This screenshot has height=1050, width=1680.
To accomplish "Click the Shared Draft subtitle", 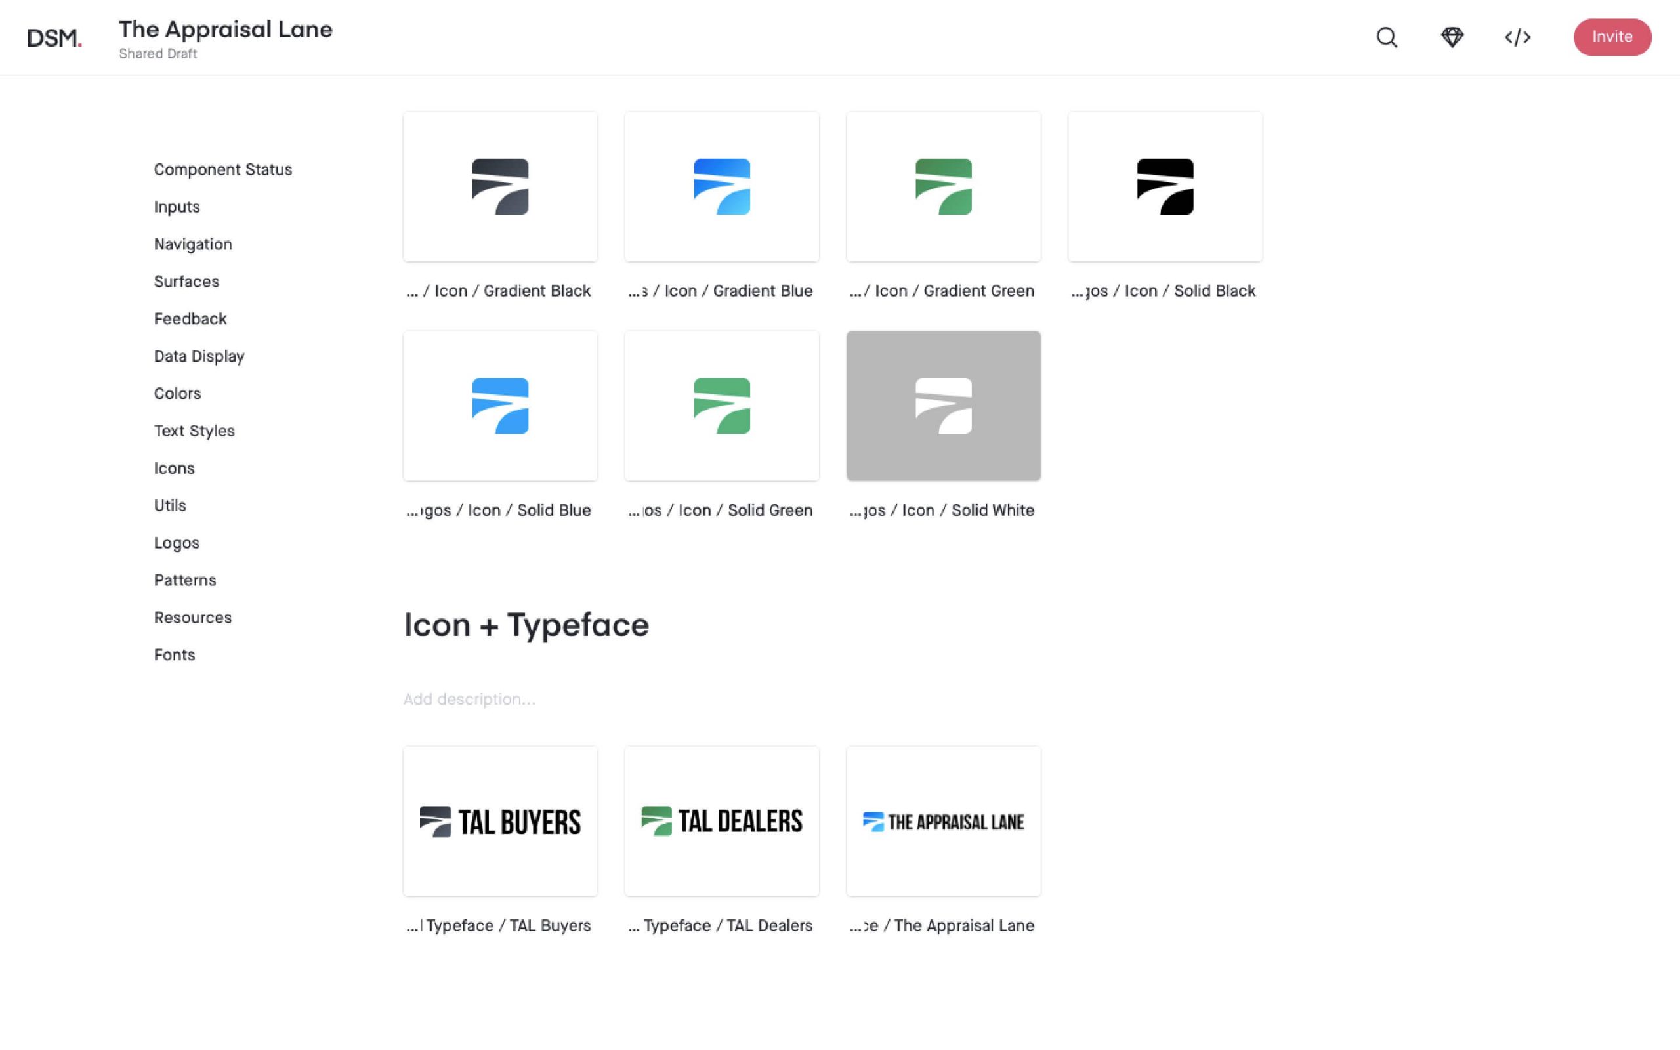I will point(158,53).
